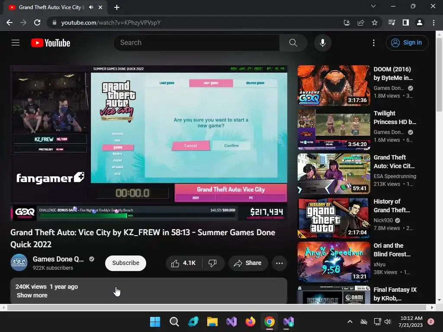This screenshot has width=443, height=332.
Task: Open File Explorer from taskbar
Action: [212, 322]
